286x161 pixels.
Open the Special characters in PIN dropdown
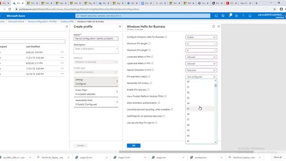(201, 70)
